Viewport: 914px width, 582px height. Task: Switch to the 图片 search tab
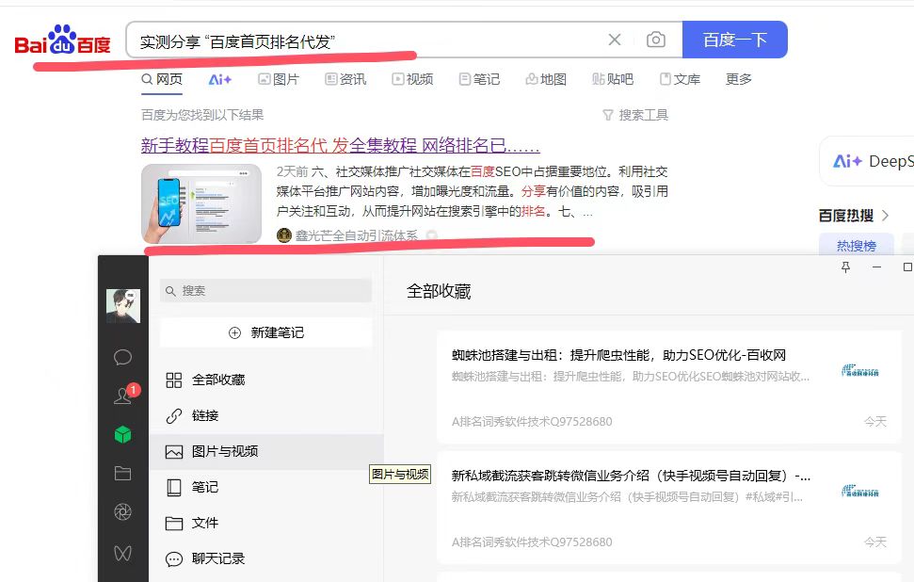279,79
